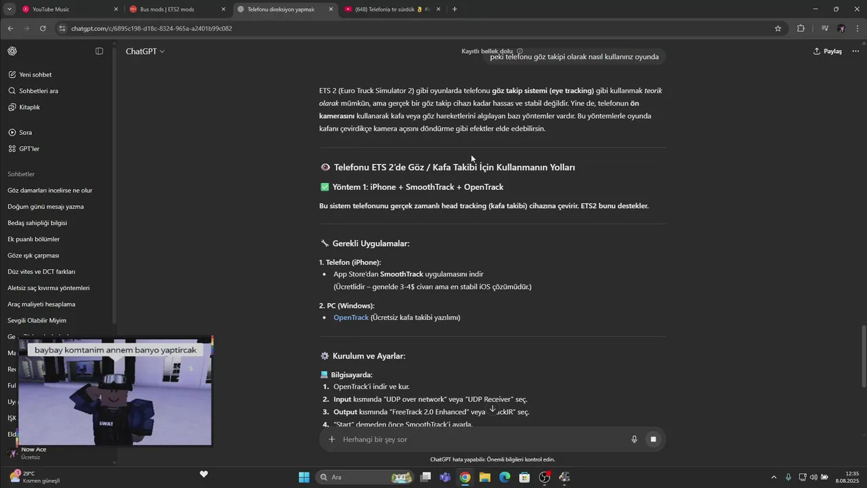Open chat 'Aletsiz saç kıvırma yöntemleri'
Image resolution: width=867 pixels, height=488 pixels.
tap(49, 288)
